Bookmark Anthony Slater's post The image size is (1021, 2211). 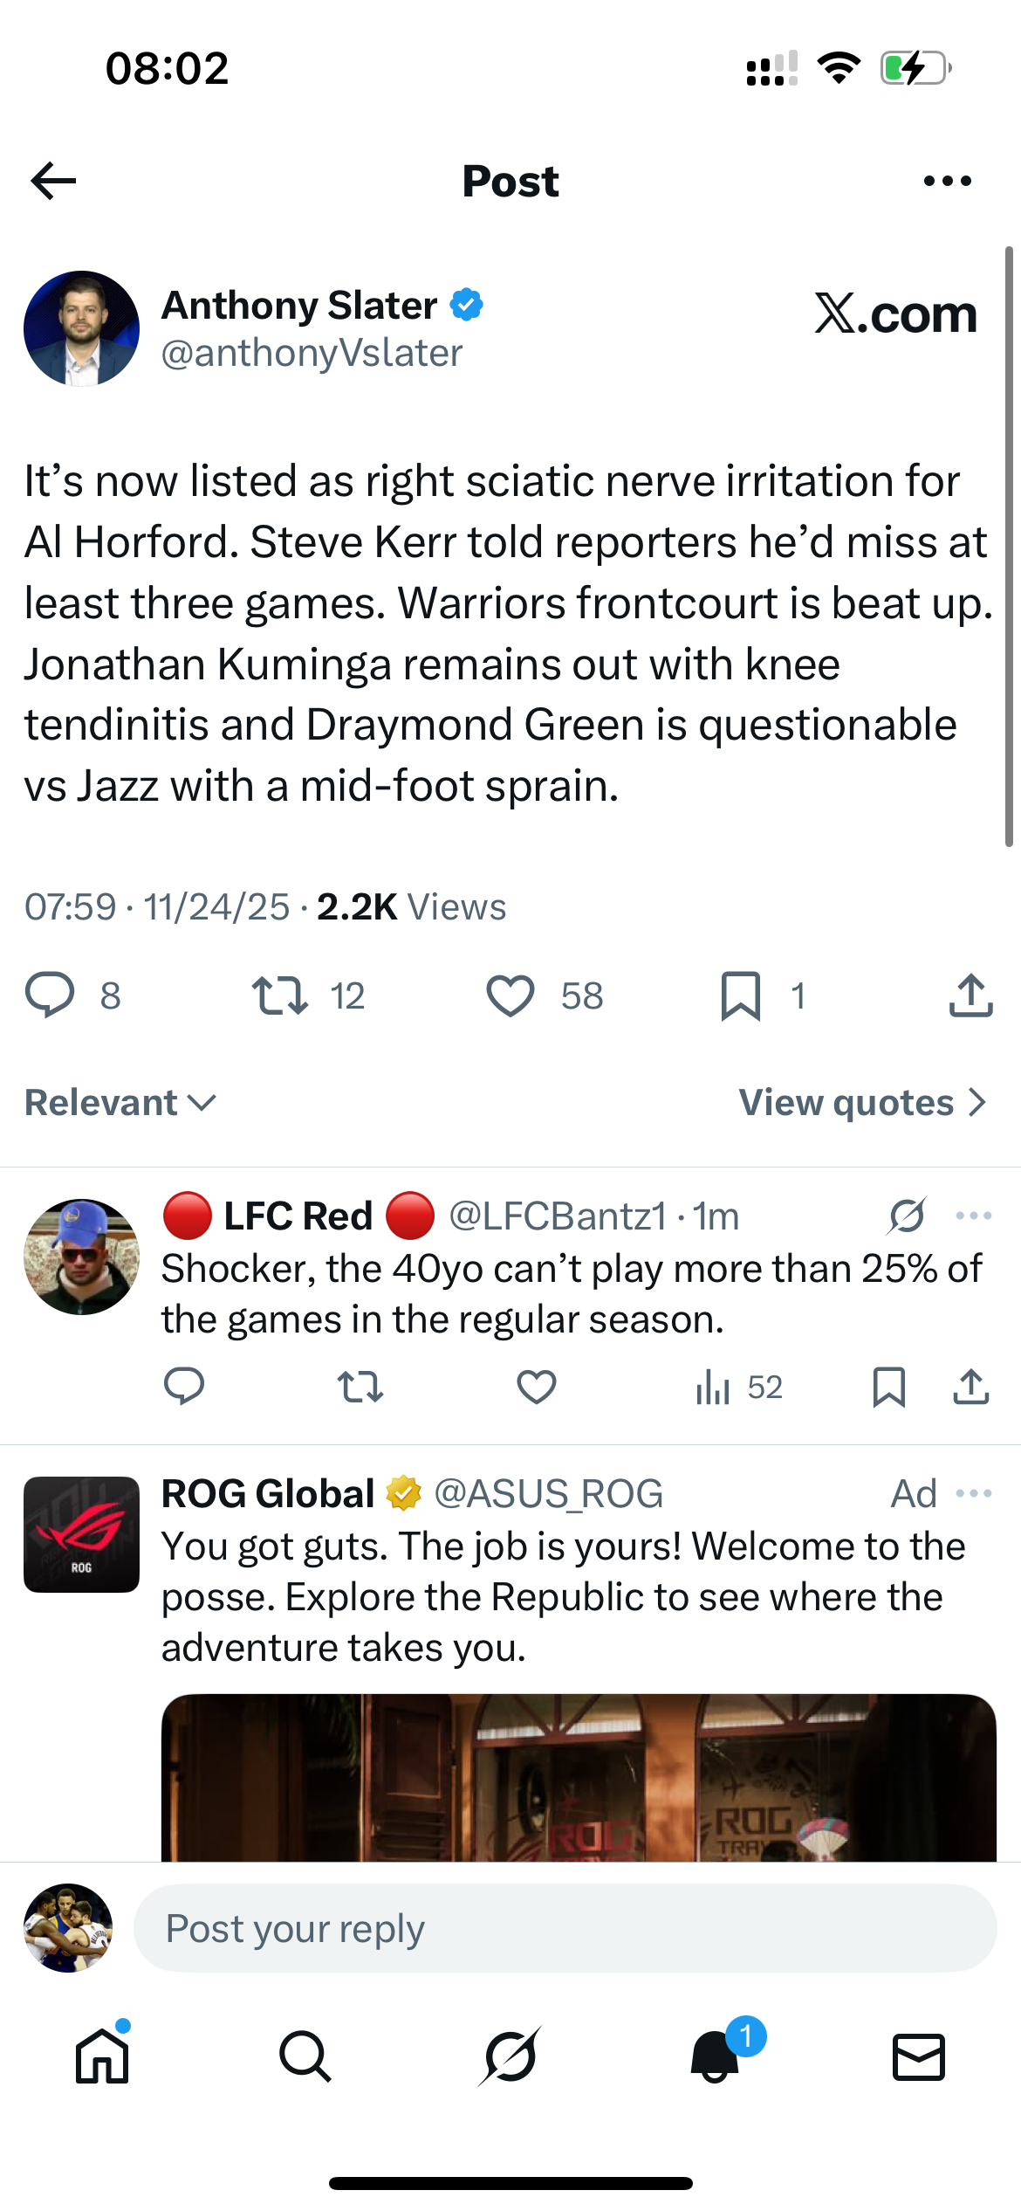[741, 995]
